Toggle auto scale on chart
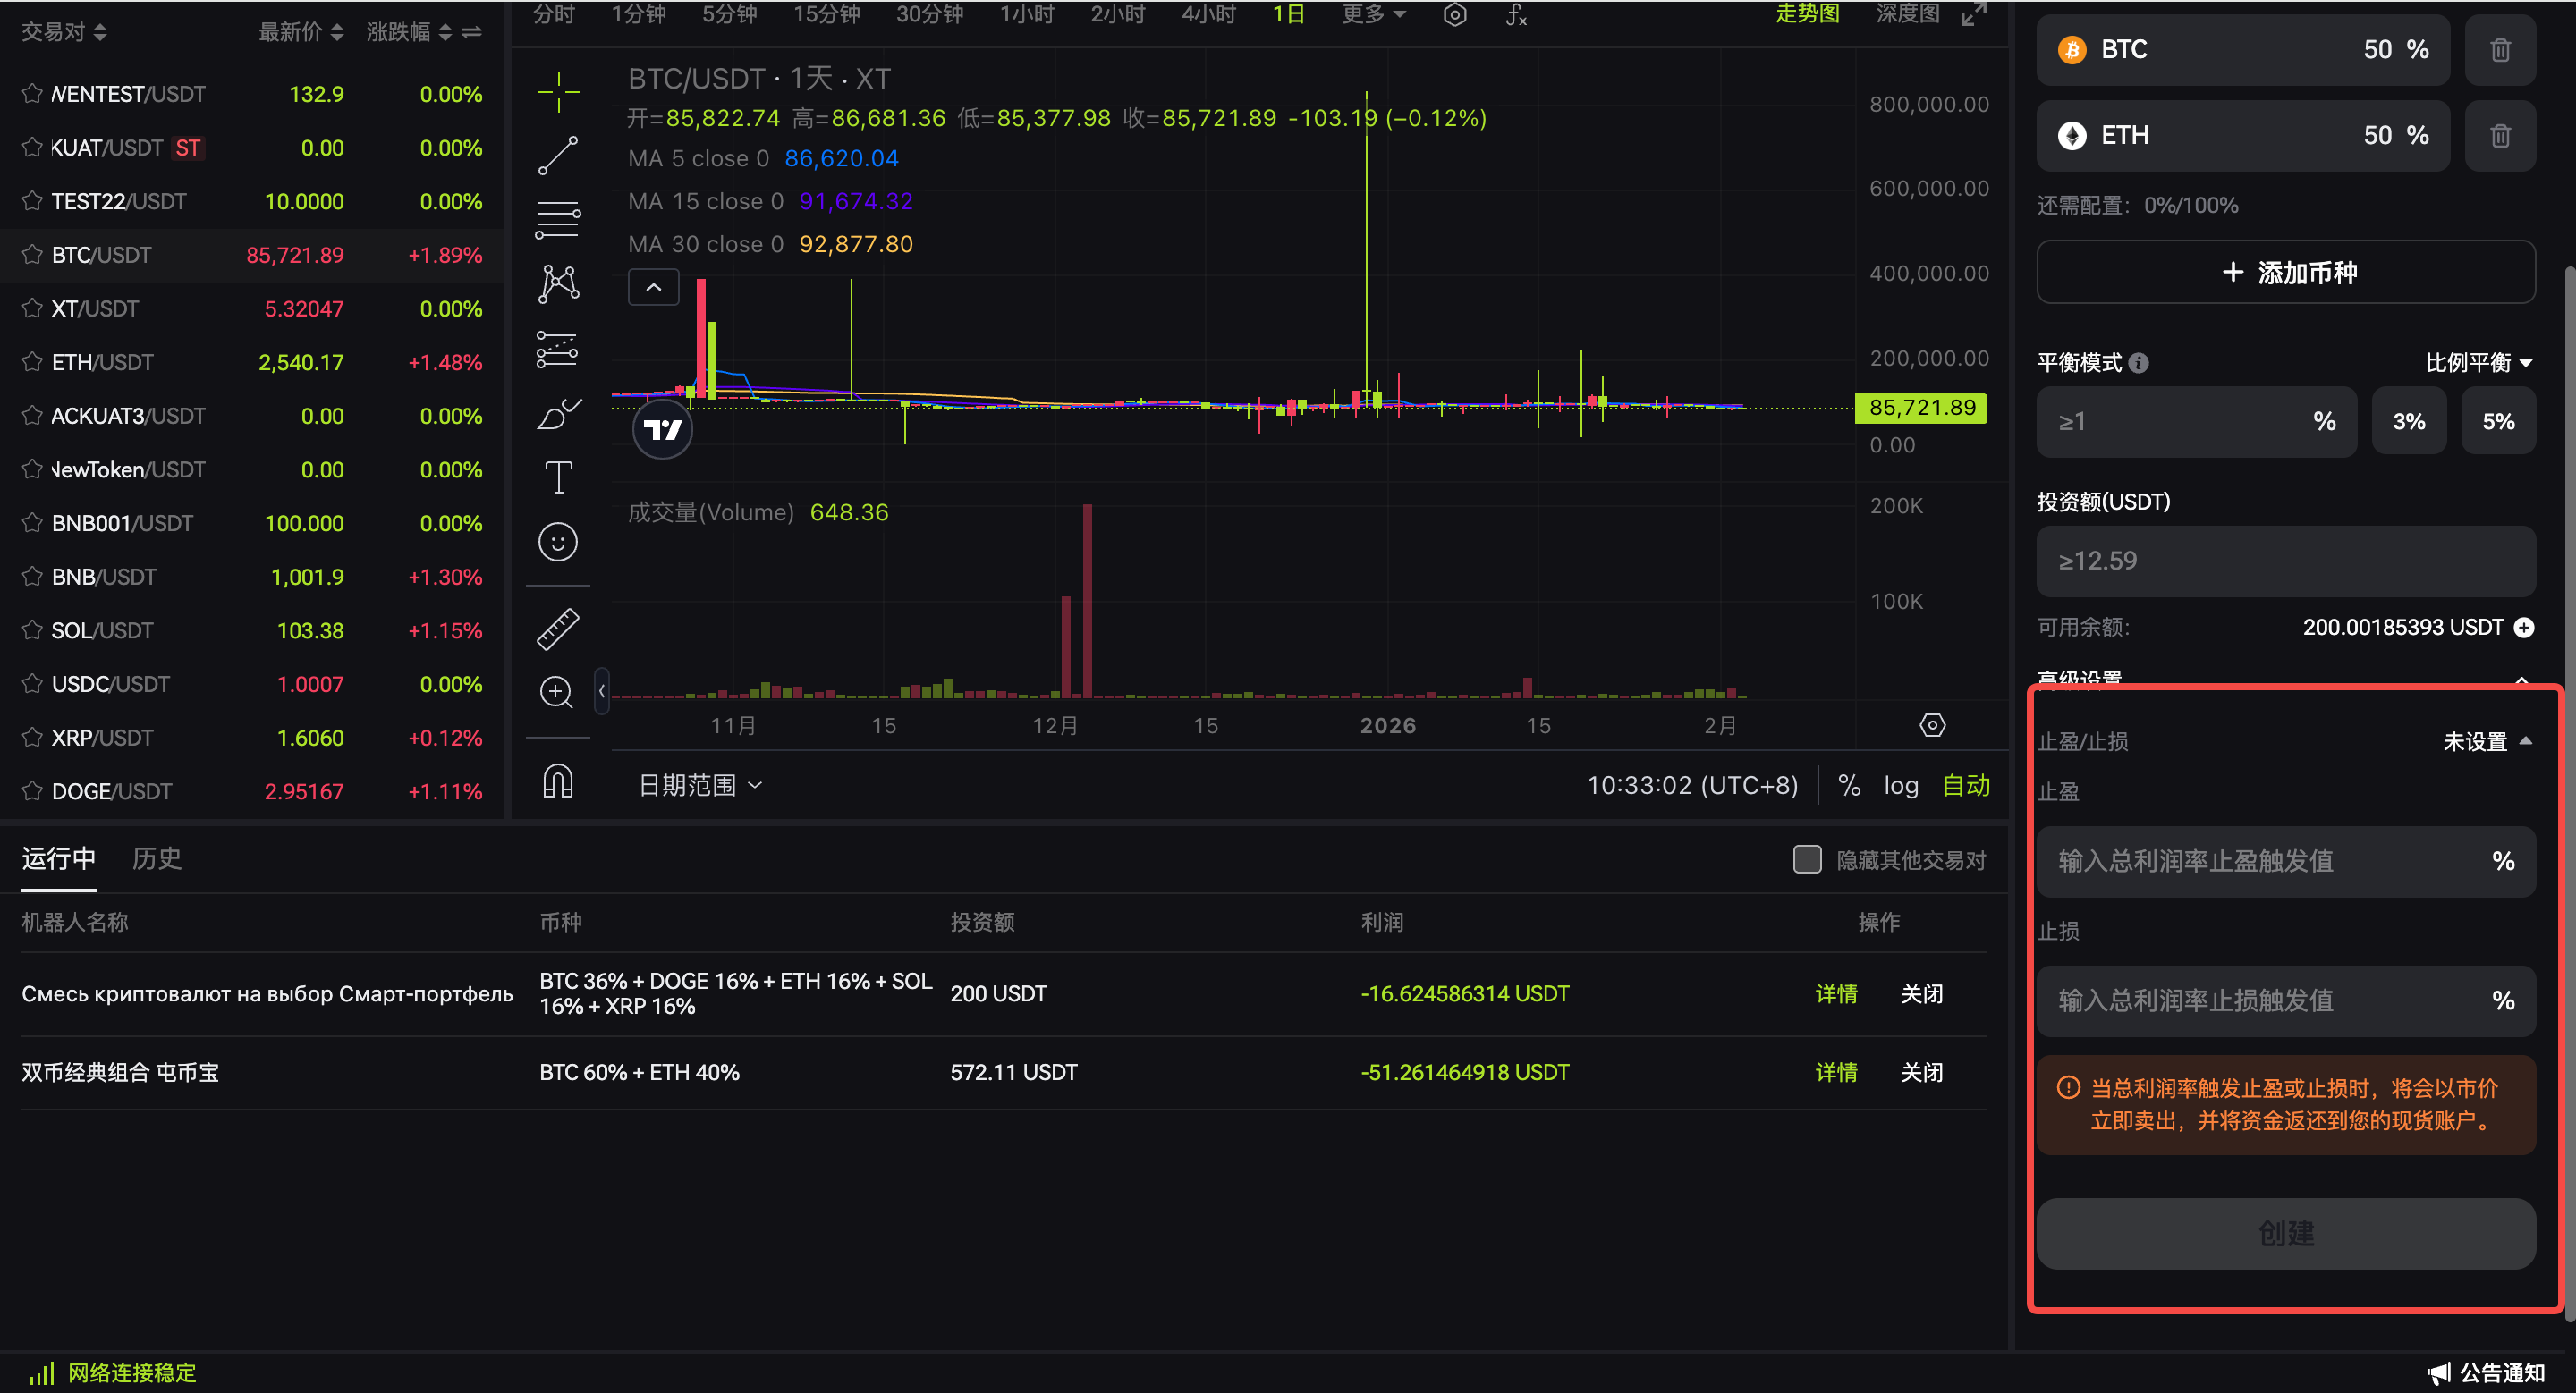2576x1393 pixels. pyautogui.click(x=1966, y=787)
